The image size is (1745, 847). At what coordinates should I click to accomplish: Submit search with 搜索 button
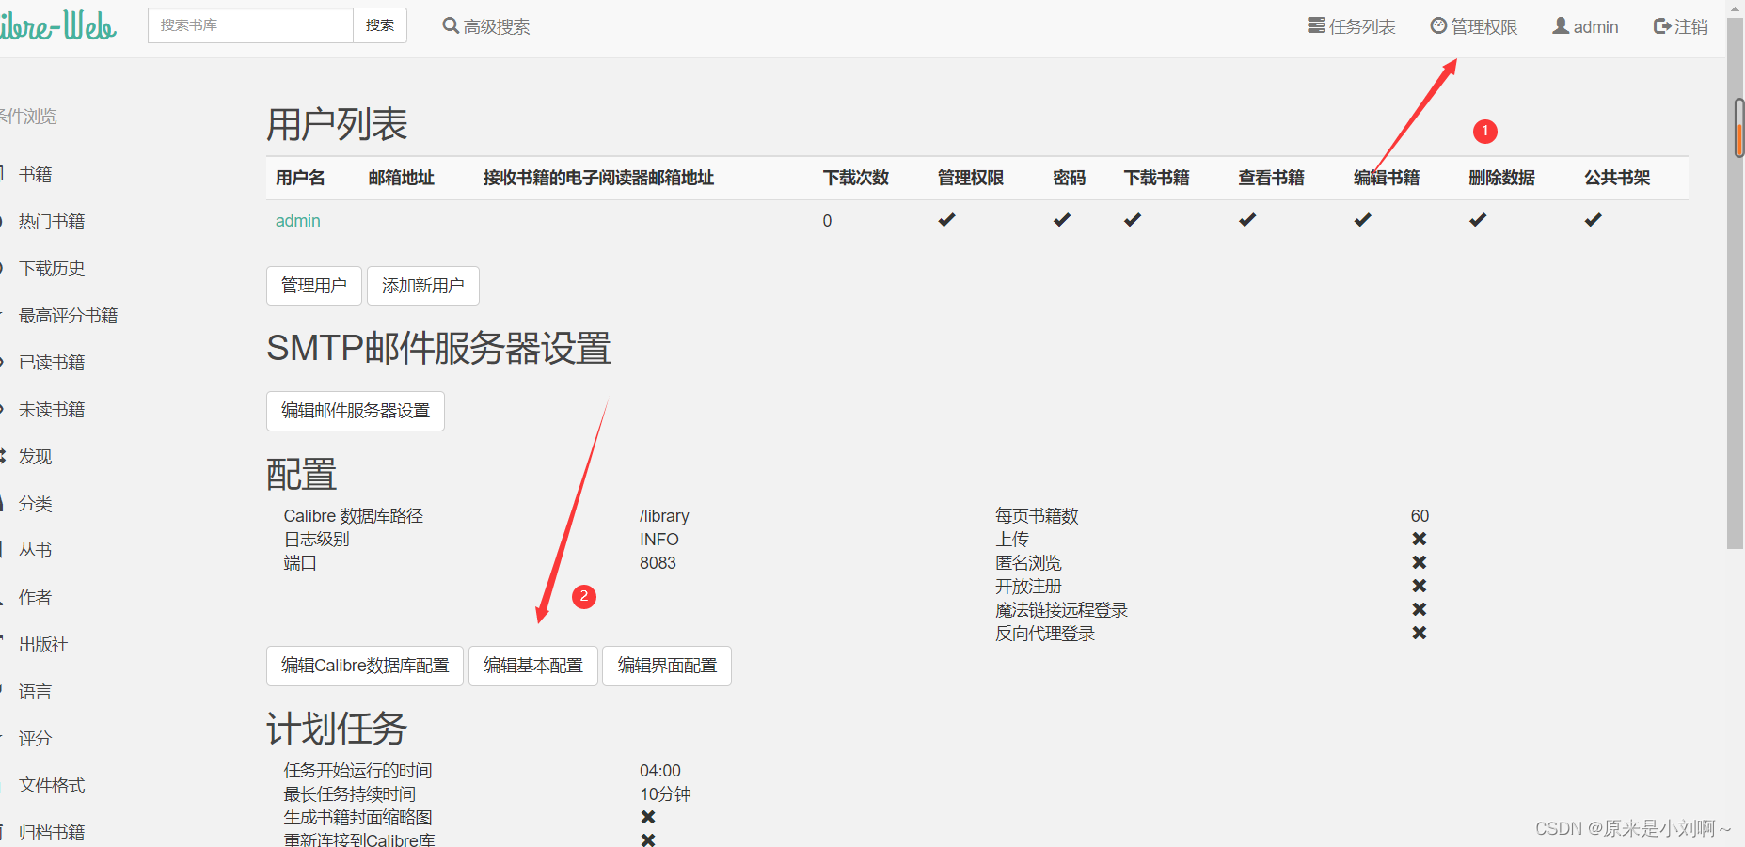[x=380, y=25]
